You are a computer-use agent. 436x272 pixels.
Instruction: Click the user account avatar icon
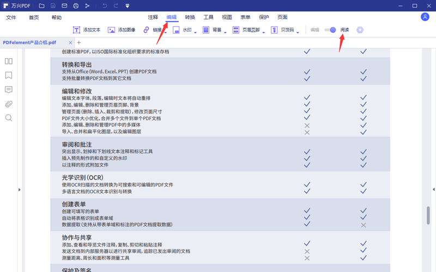[425, 17]
